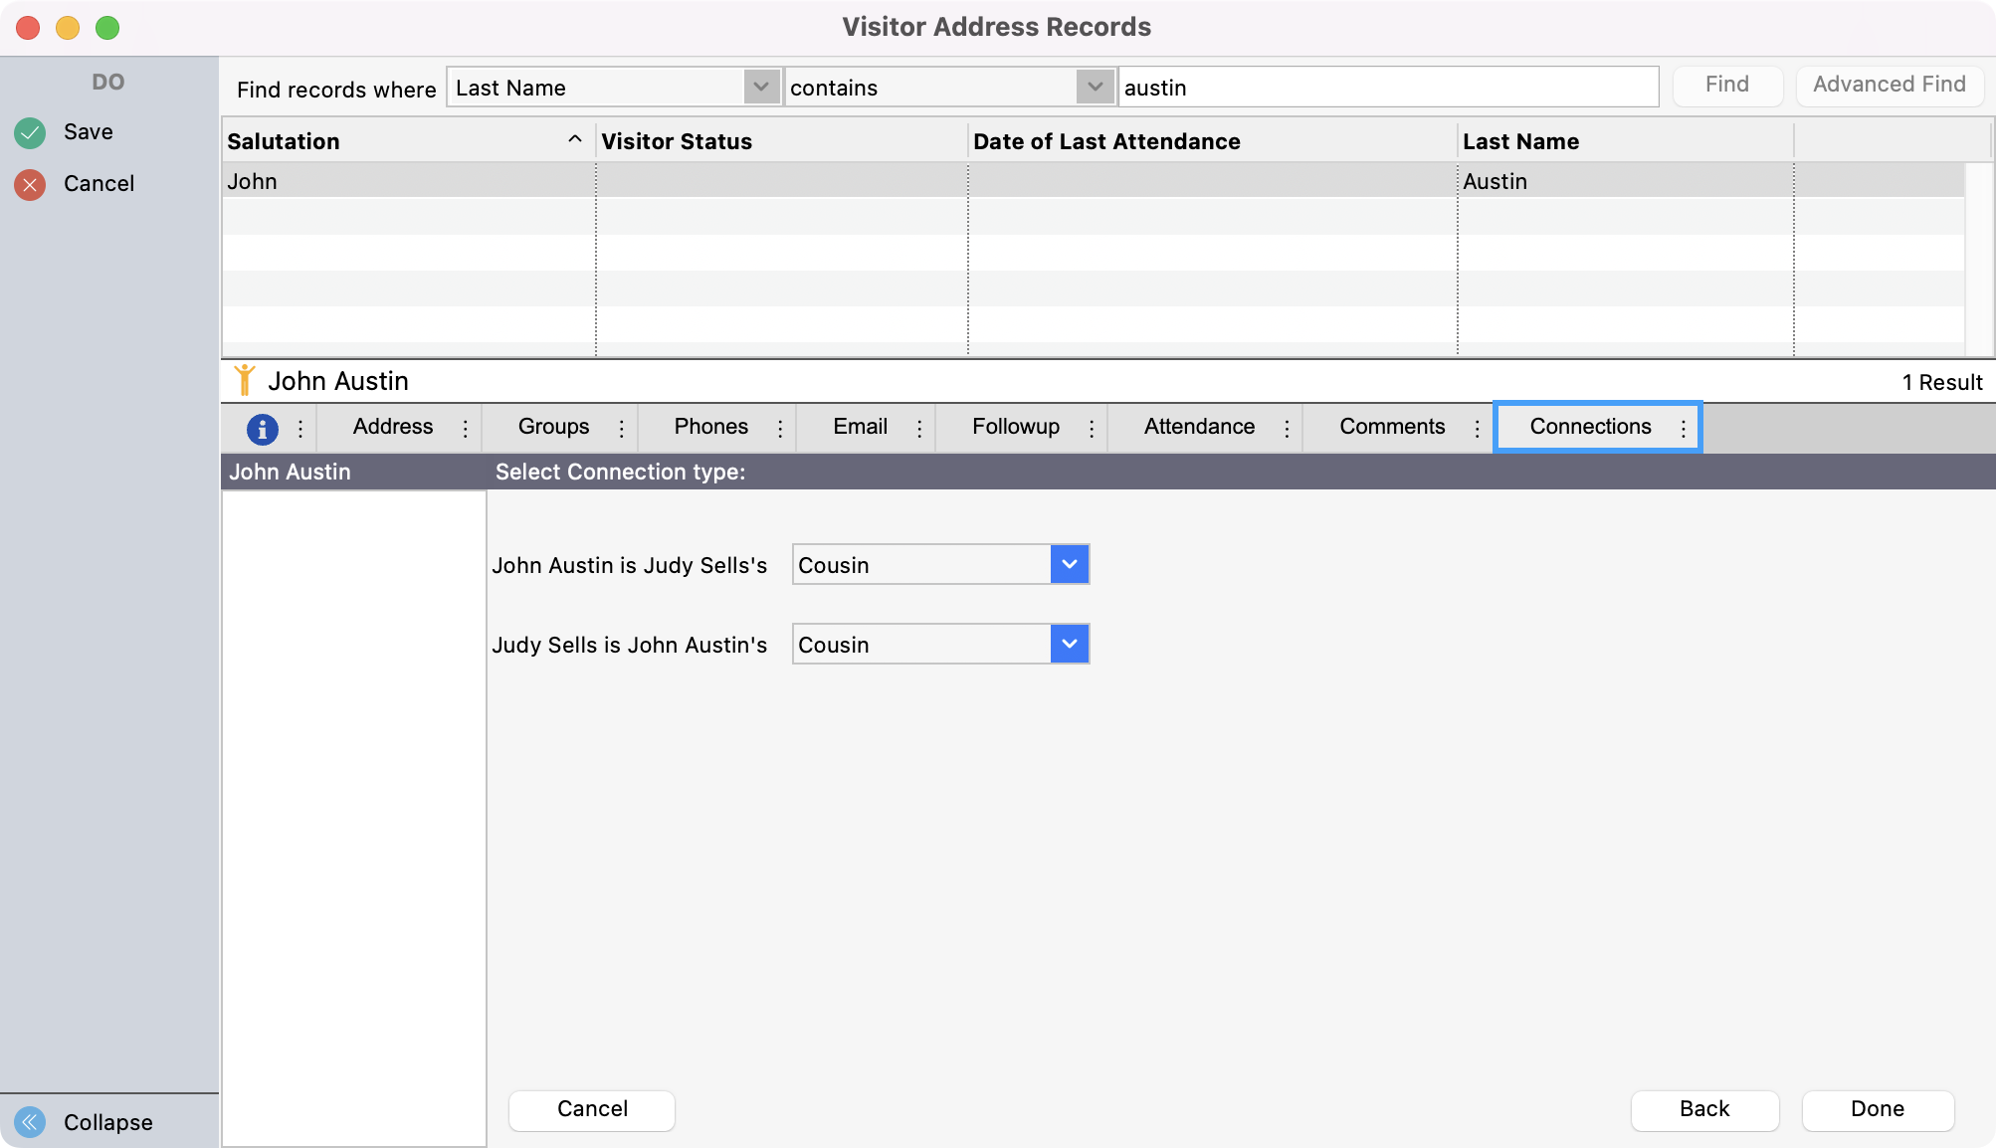This screenshot has height=1148, width=1996.
Task: Open the record info panel via the i icon
Action: point(262,428)
